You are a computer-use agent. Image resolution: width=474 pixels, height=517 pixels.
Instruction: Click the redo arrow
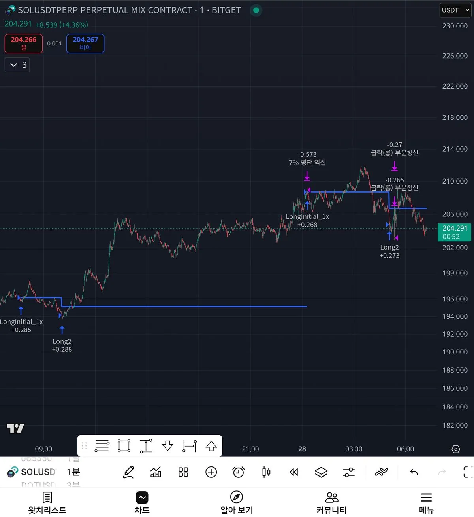(x=442, y=472)
